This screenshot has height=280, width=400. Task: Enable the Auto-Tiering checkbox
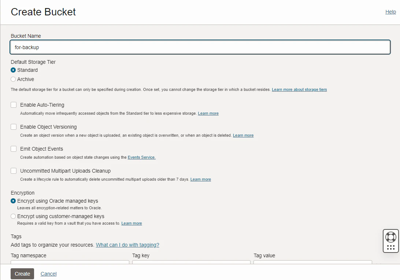14,105
